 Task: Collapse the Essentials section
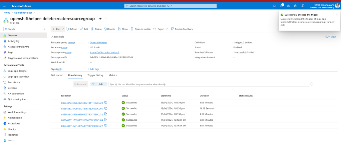click(57, 37)
